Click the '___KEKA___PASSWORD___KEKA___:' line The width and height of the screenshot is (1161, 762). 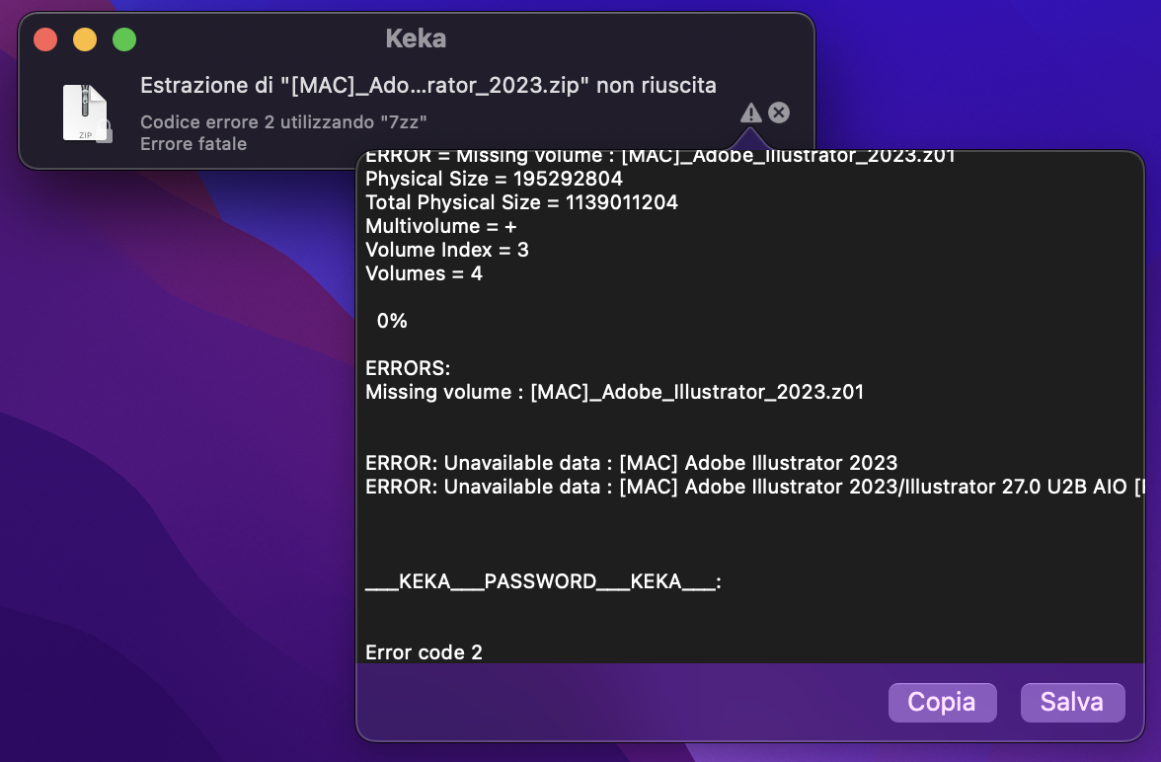pyautogui.click(x=543, y=581)
